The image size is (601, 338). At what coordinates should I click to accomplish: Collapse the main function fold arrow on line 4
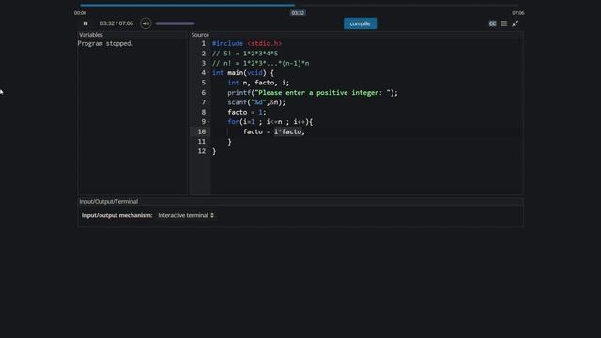point(208,73)
